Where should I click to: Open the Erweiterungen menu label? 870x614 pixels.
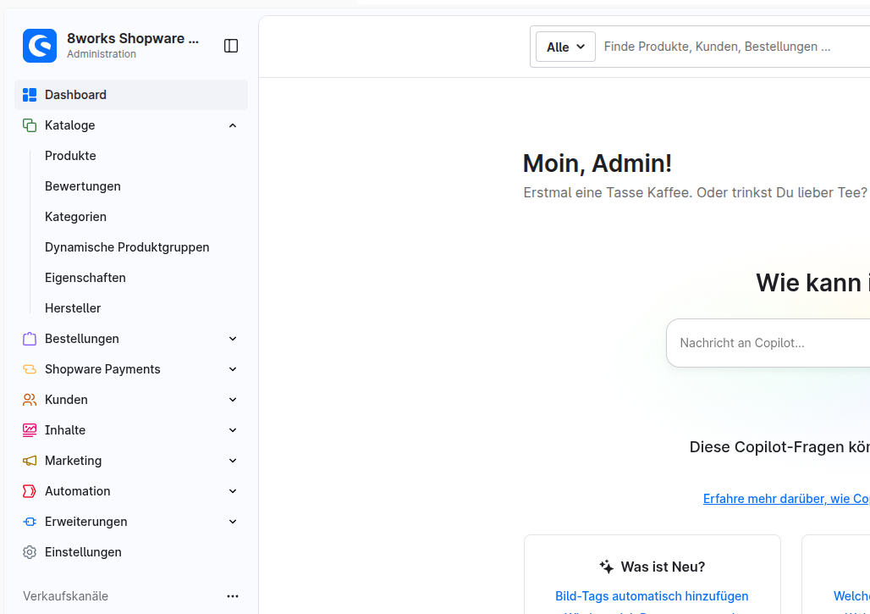tap(86, 522)
